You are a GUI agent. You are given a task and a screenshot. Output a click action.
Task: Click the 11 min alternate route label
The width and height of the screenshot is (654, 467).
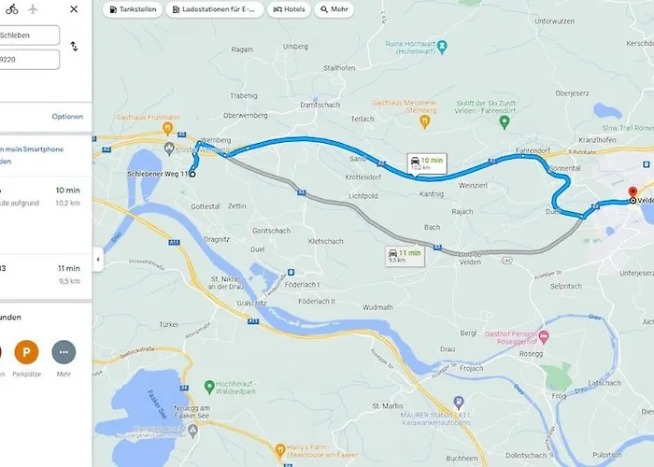(405, 256)
